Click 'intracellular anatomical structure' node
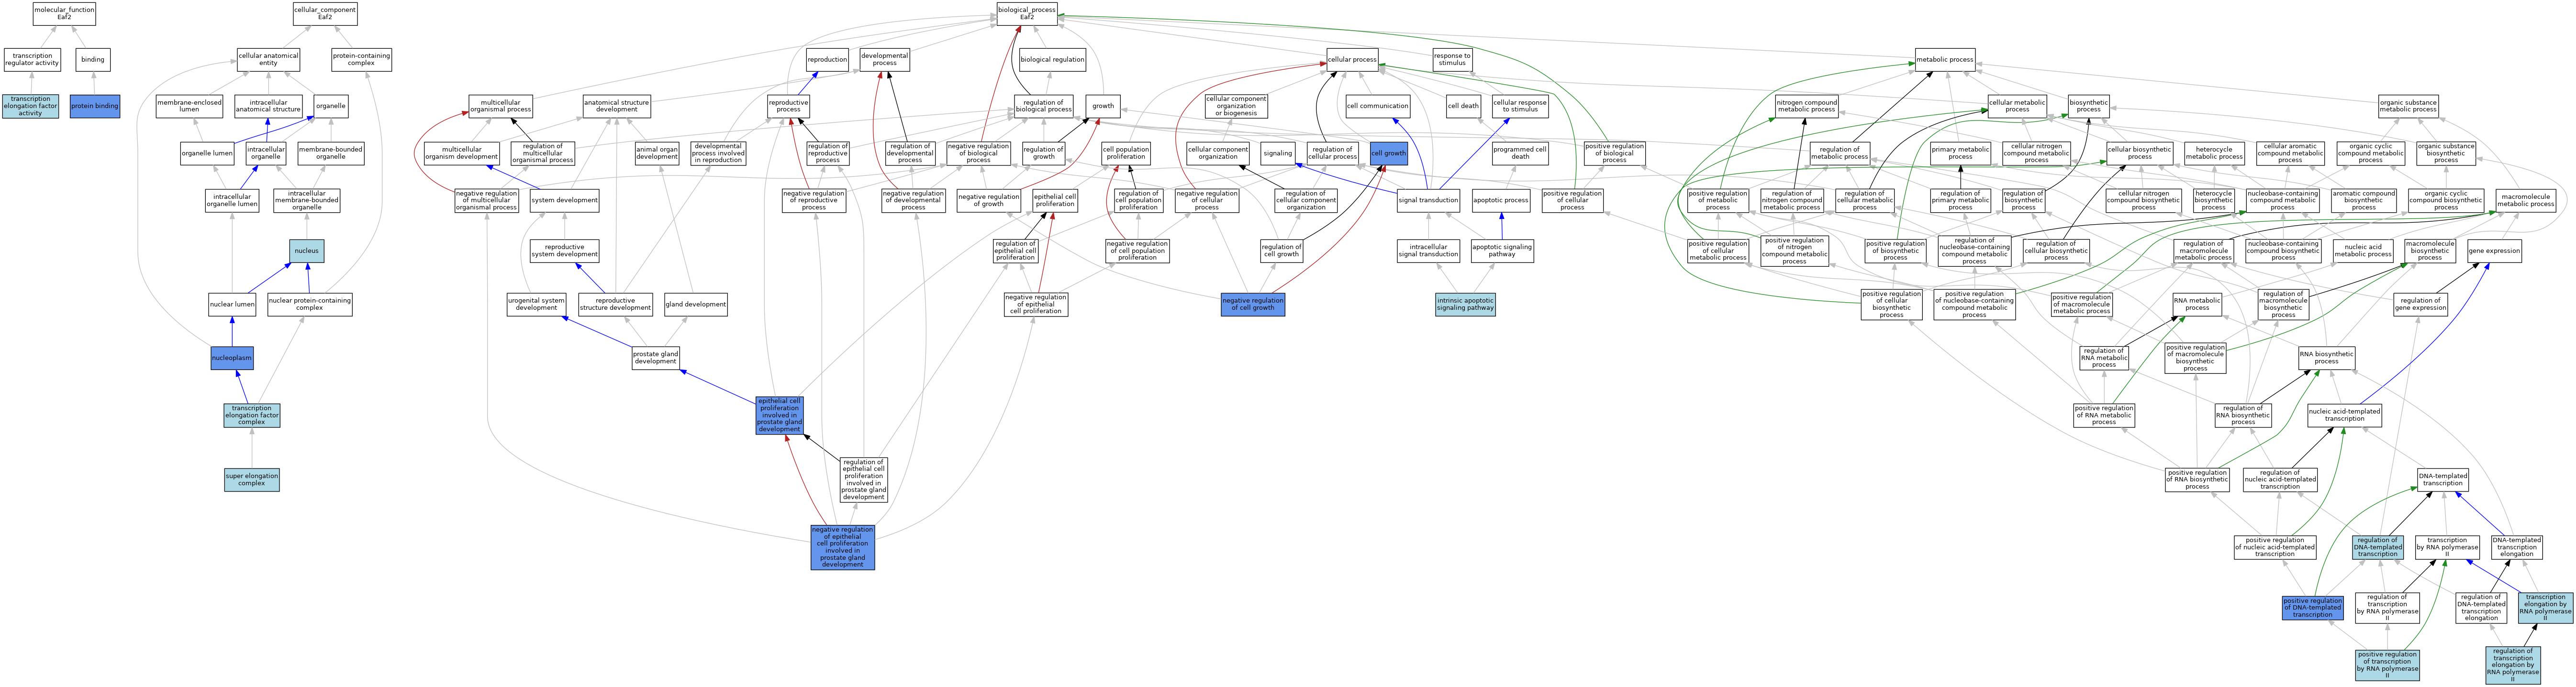The height and width of the screenshot is (687, 2576). click(268, 106)
